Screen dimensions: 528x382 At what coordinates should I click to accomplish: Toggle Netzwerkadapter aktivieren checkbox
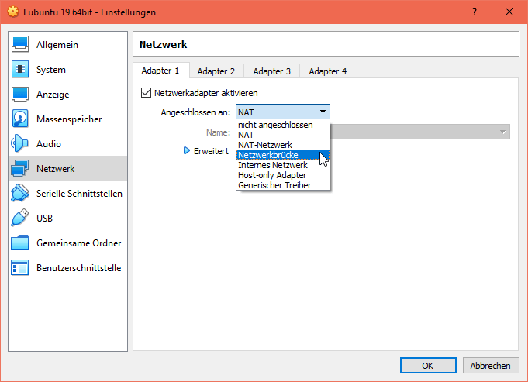click(146, 93)
